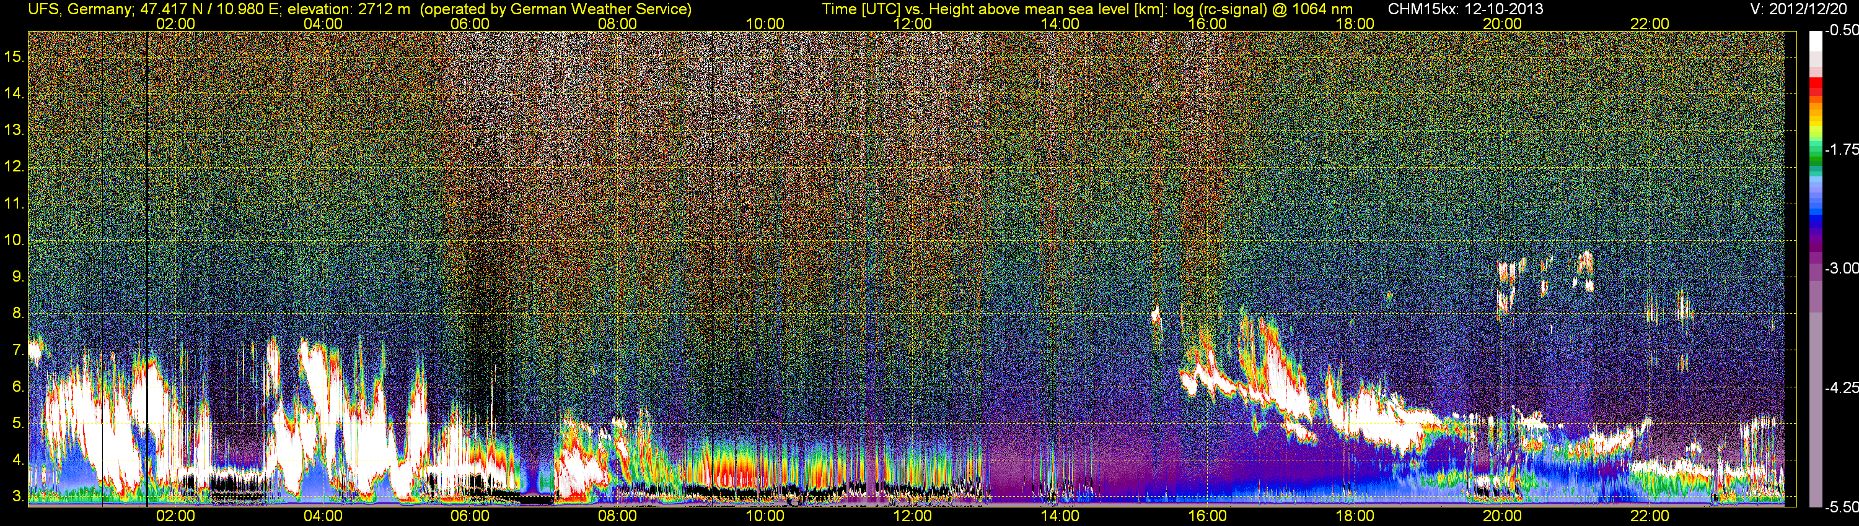Click the V: 2012/12/20 version label
Viewport: 1859px width, 526px height.
tap(1801, 9)
